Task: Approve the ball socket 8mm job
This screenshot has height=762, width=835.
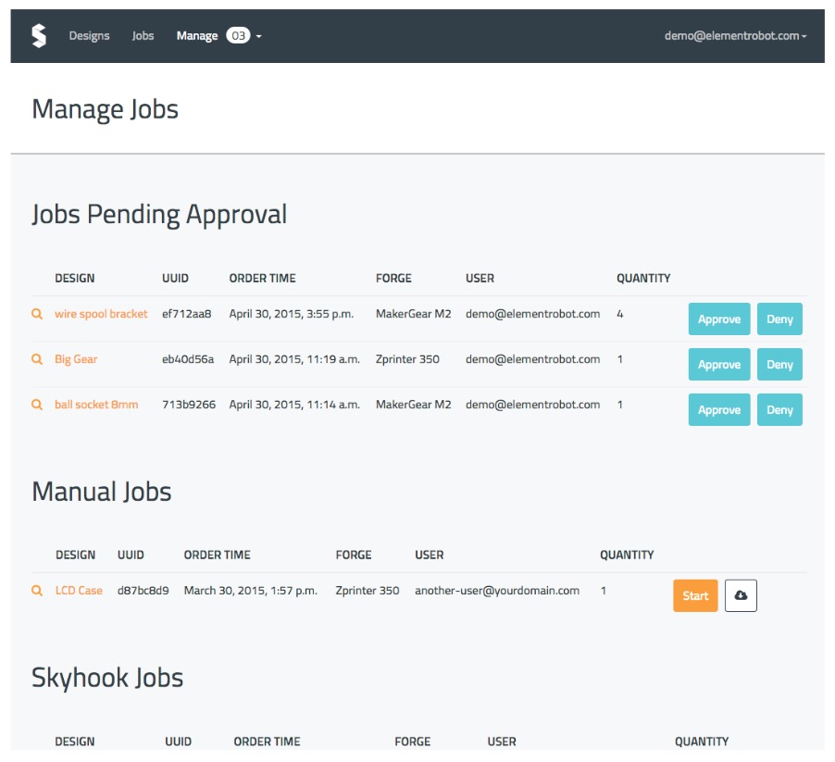Action: pyautogui.click(x=719, y=410)
